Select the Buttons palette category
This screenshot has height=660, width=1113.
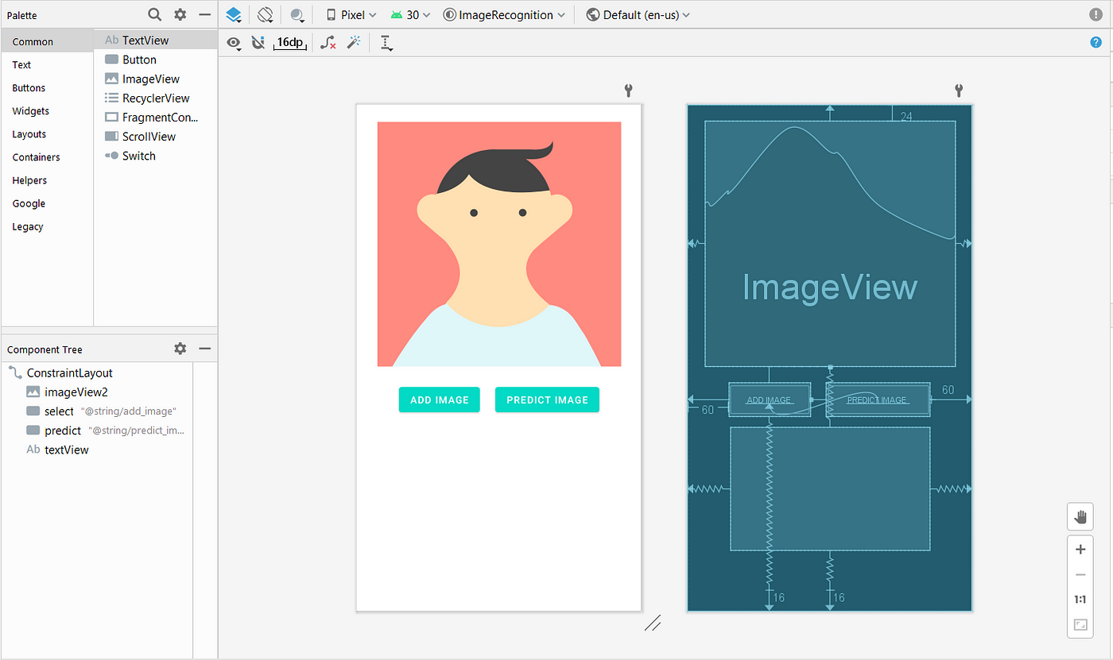(29, 88)
